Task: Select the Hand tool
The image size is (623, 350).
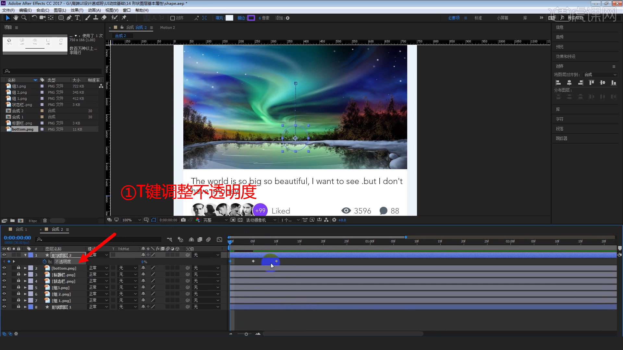Action: pos(16,18)
